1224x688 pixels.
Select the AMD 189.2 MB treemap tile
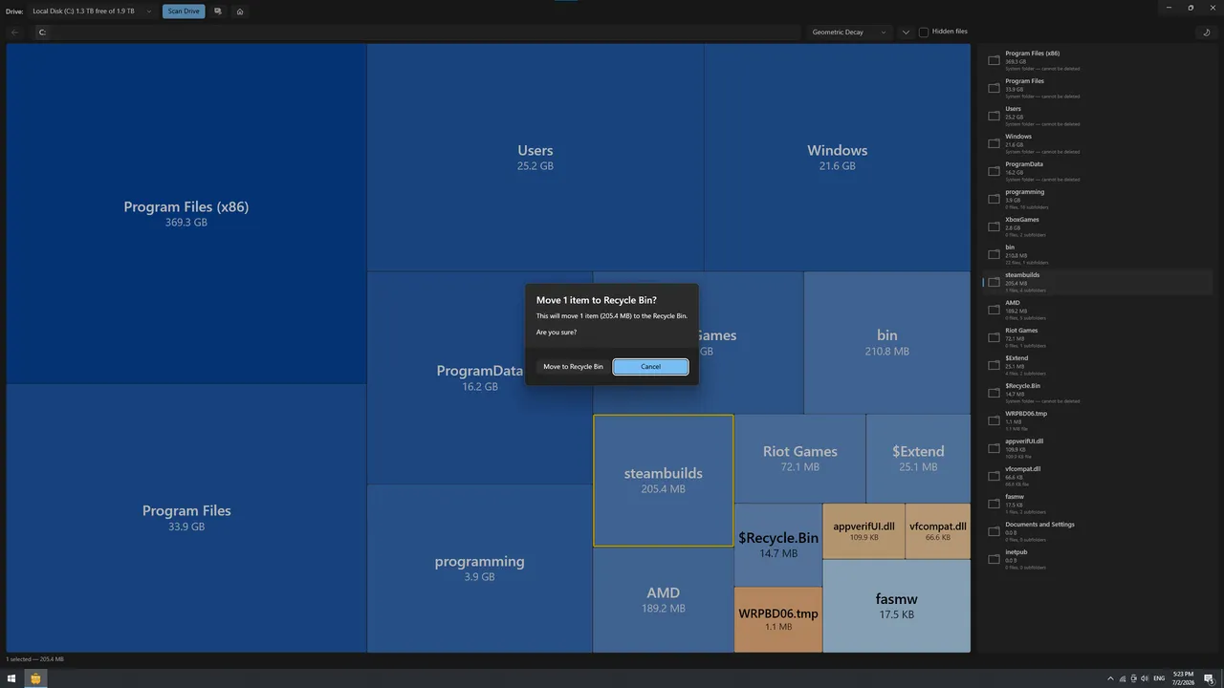[663, 600]
